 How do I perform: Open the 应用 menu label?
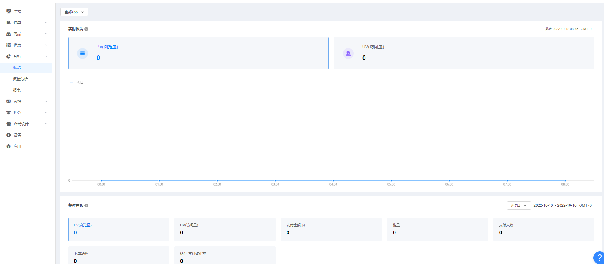[17, 146]
